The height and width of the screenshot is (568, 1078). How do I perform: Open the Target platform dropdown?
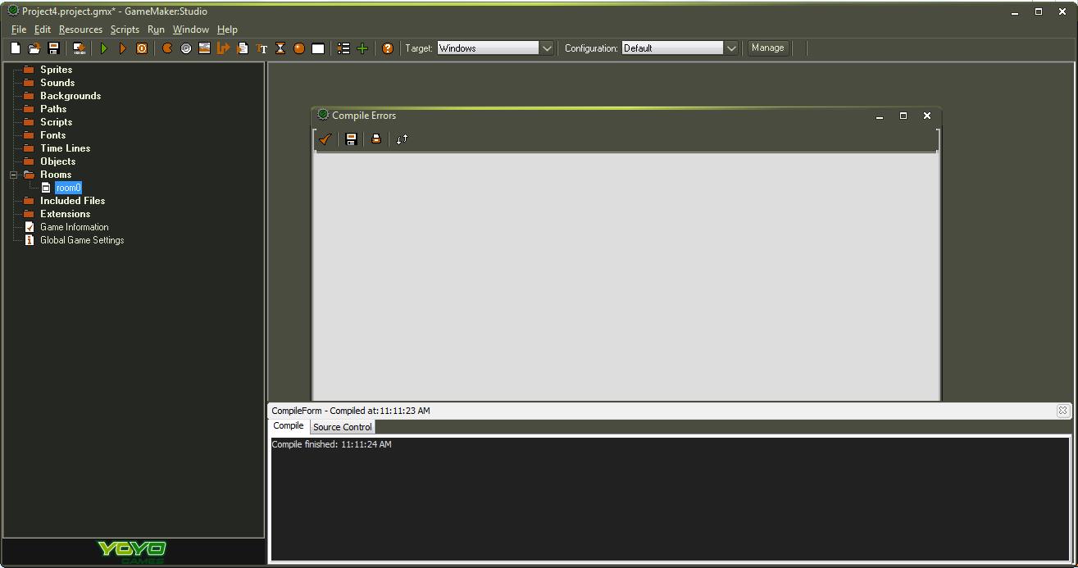point(546,48)
